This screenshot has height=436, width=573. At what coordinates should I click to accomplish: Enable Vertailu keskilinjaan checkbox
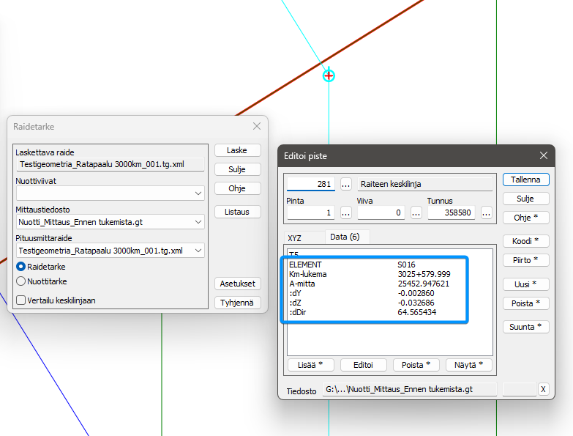pos(21,300)
